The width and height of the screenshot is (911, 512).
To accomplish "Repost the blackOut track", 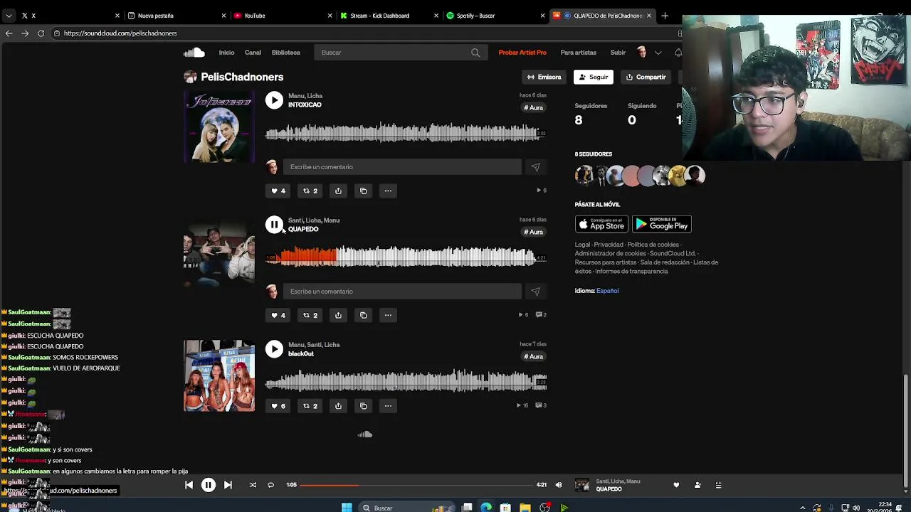I will [310, 406].
